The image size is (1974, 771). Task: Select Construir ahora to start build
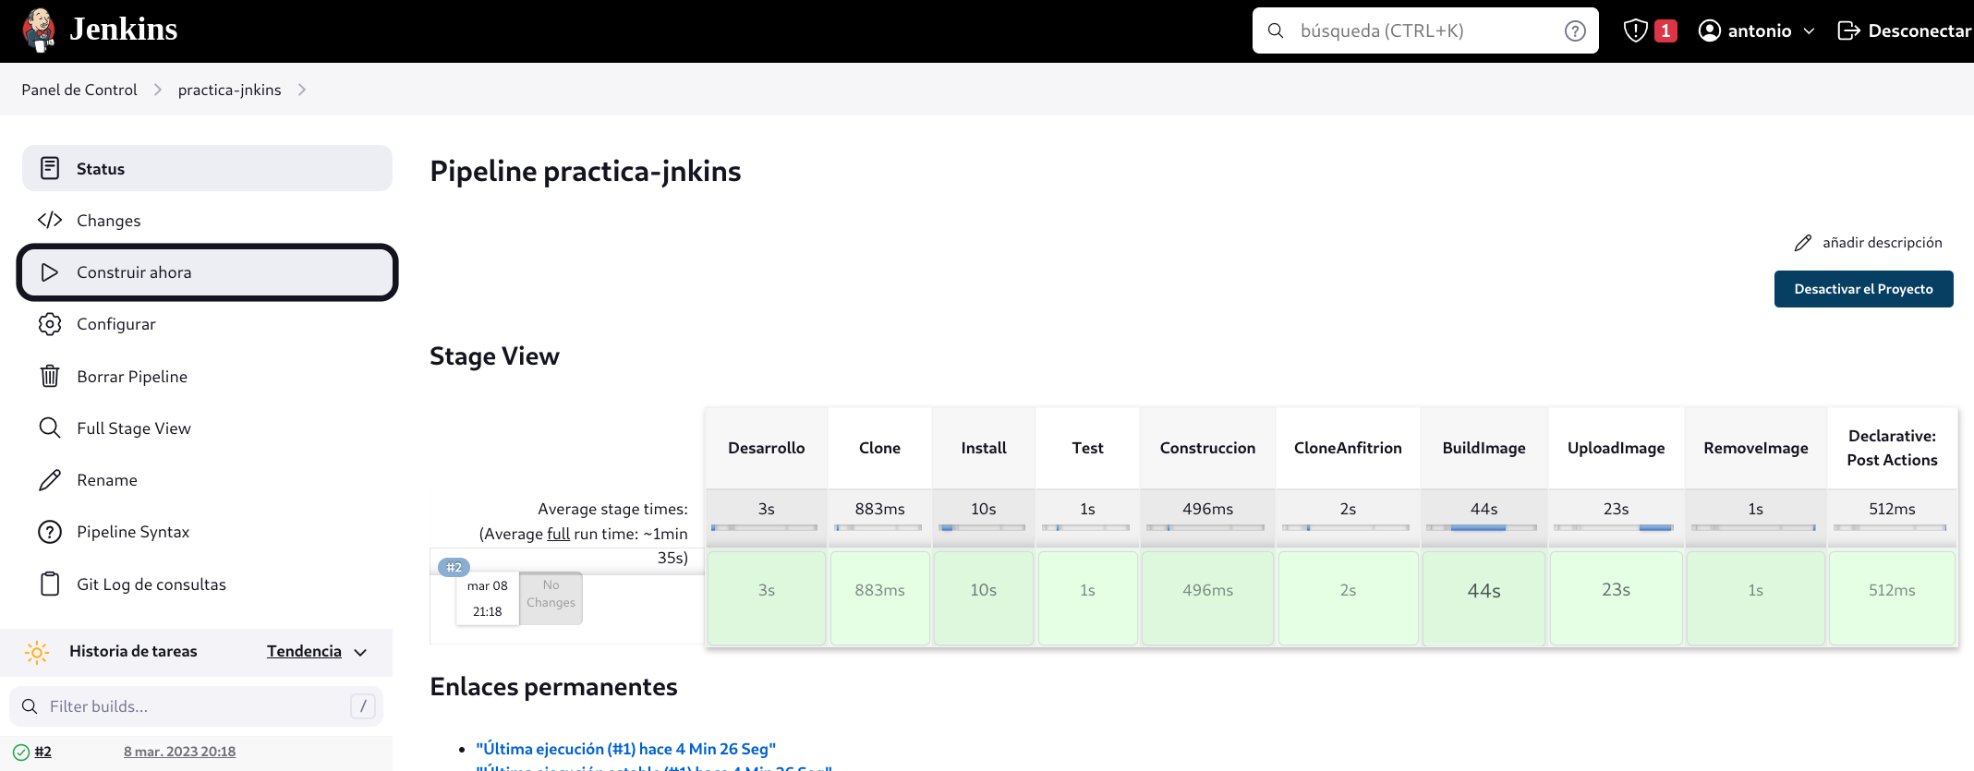(x=207, y=272)
